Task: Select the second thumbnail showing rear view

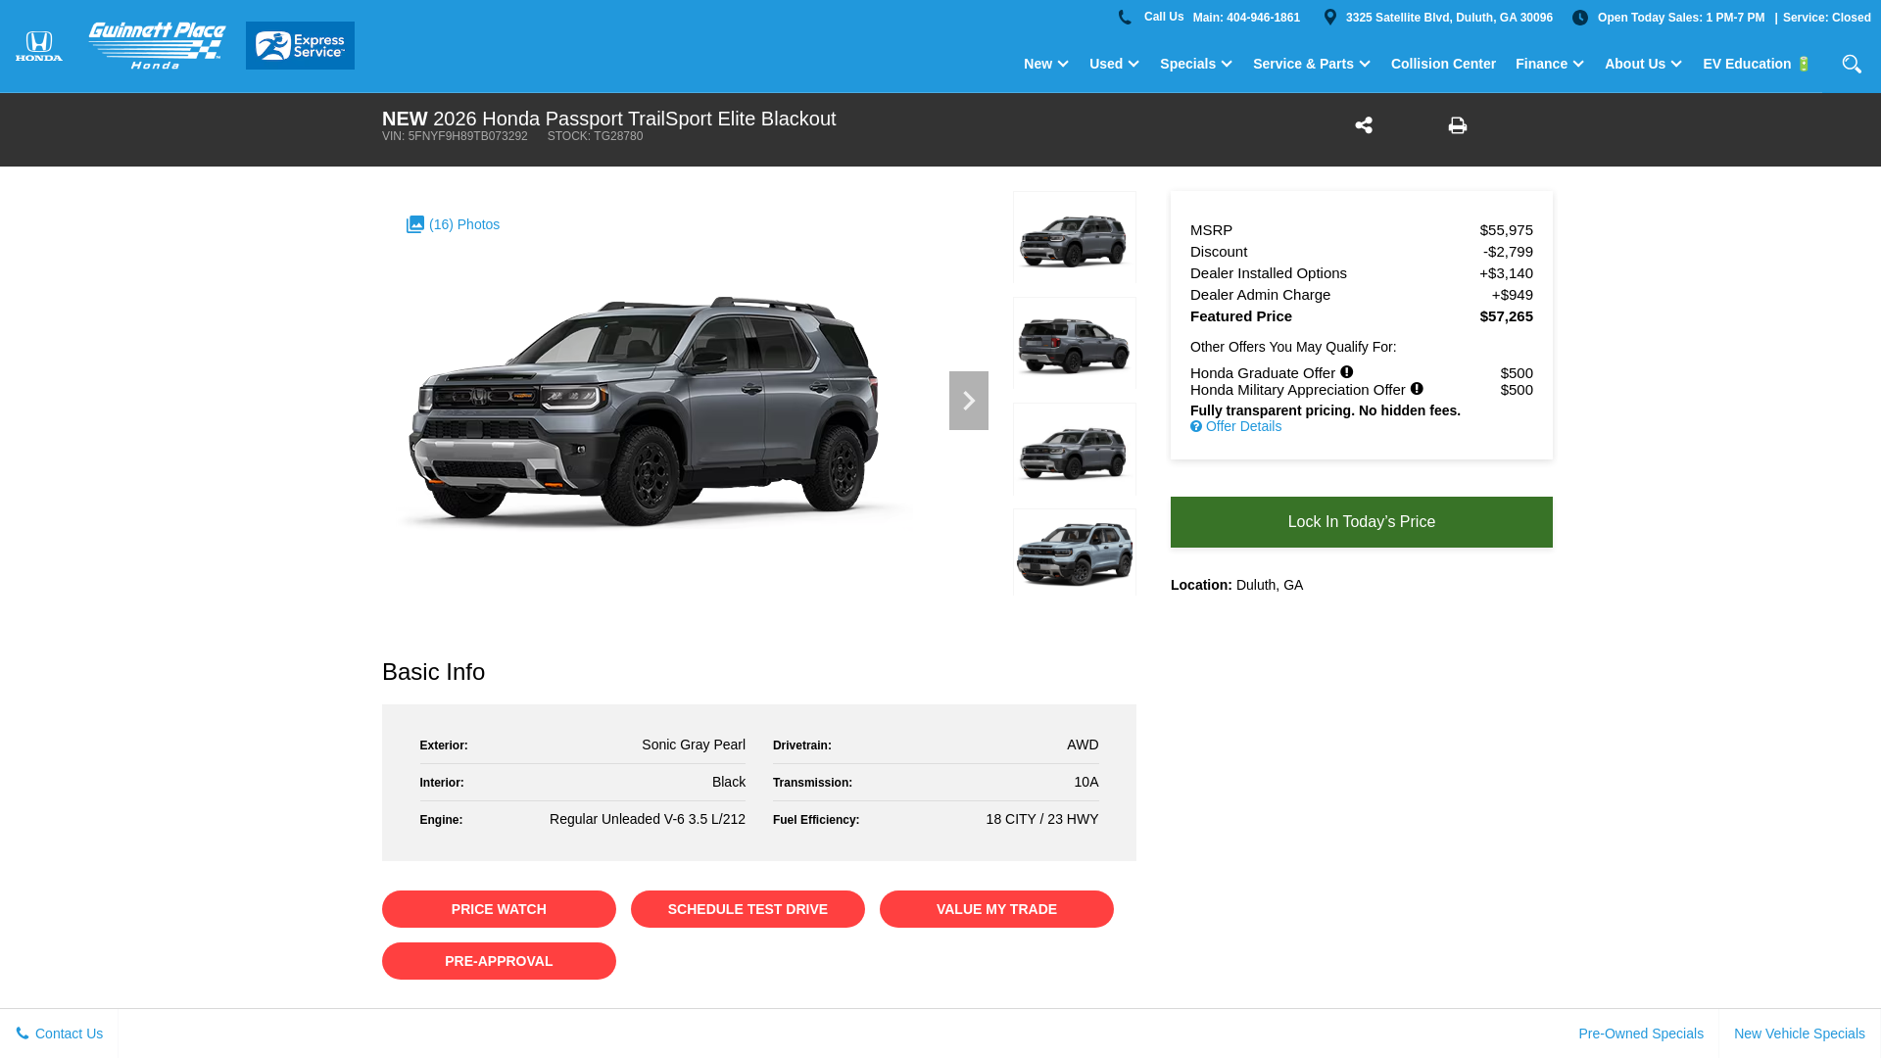Action: pos(1075,343)
